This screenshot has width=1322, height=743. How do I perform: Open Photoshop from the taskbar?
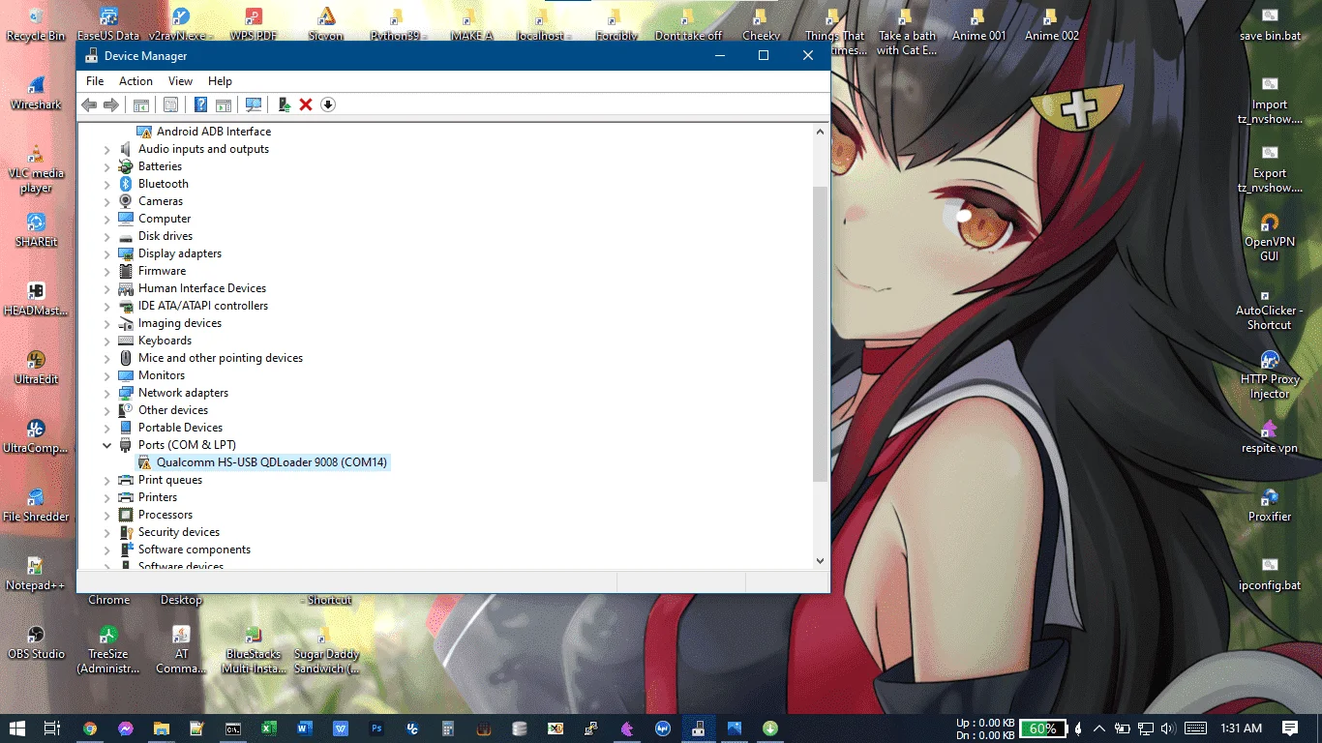point(376,728)
